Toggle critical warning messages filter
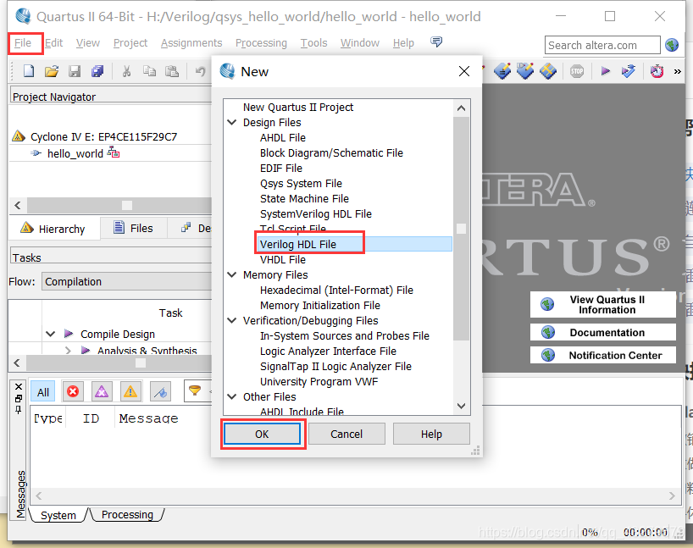This screenshot has width=693, height=548. tap(102, 391)
